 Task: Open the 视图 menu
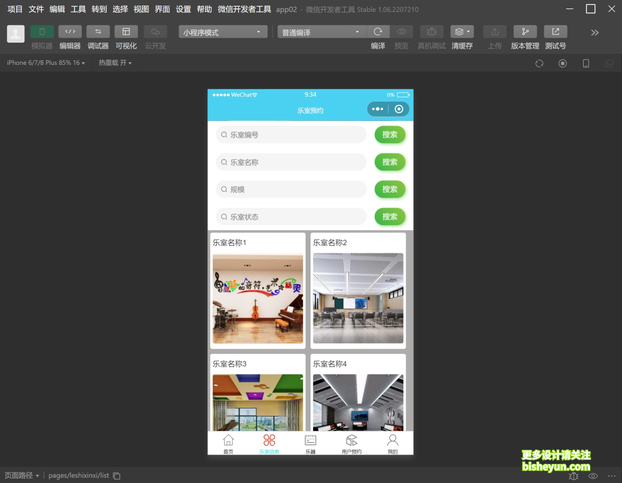click(x=141, y=9)
